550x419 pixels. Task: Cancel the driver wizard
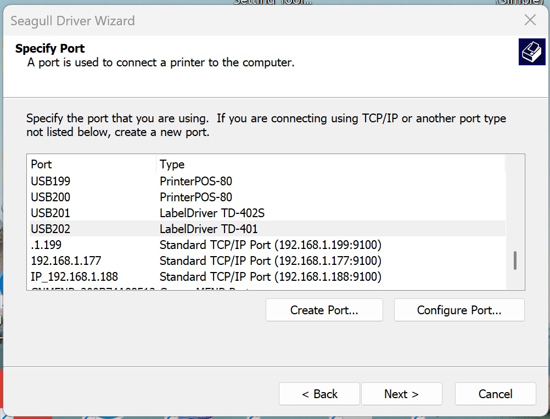click(495, 394)
